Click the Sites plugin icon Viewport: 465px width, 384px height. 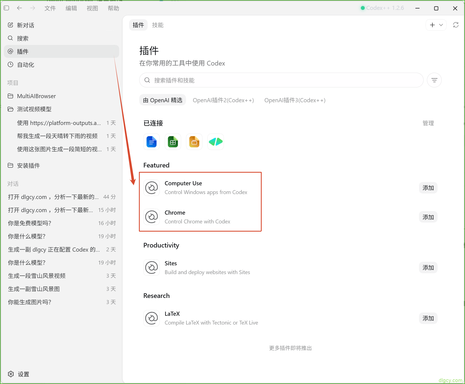[x=152, y=268]
